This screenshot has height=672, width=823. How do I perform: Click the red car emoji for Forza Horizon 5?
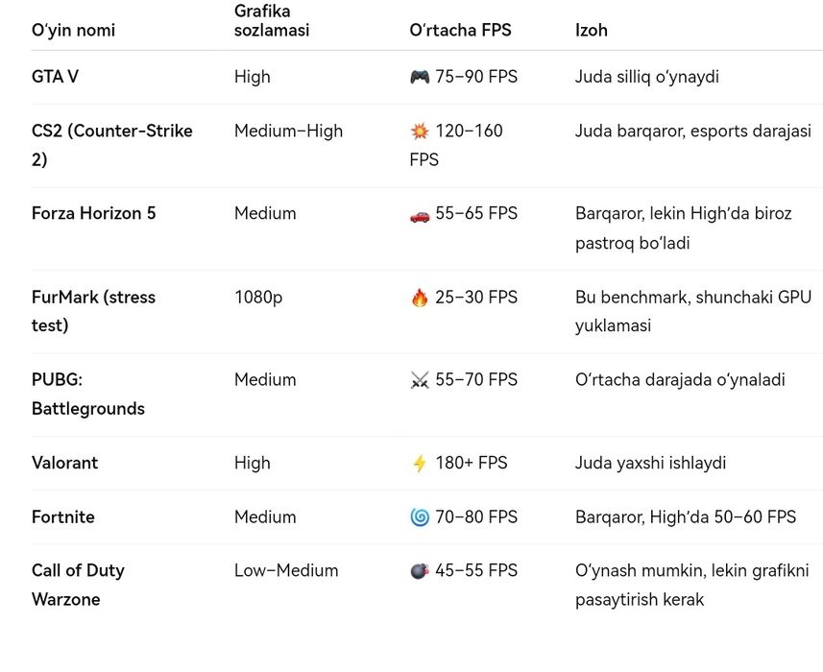pyautogui.click(x=420, y=214)
